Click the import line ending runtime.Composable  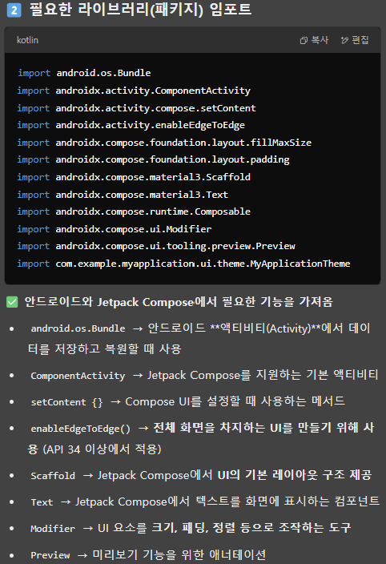134,211
